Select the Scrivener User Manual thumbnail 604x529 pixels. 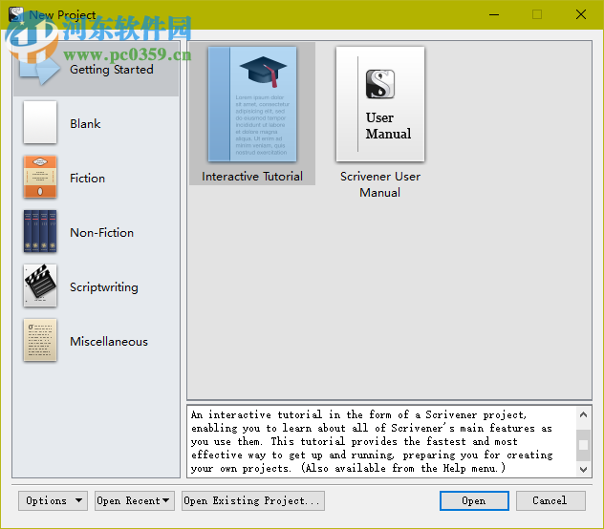(380, 104)
